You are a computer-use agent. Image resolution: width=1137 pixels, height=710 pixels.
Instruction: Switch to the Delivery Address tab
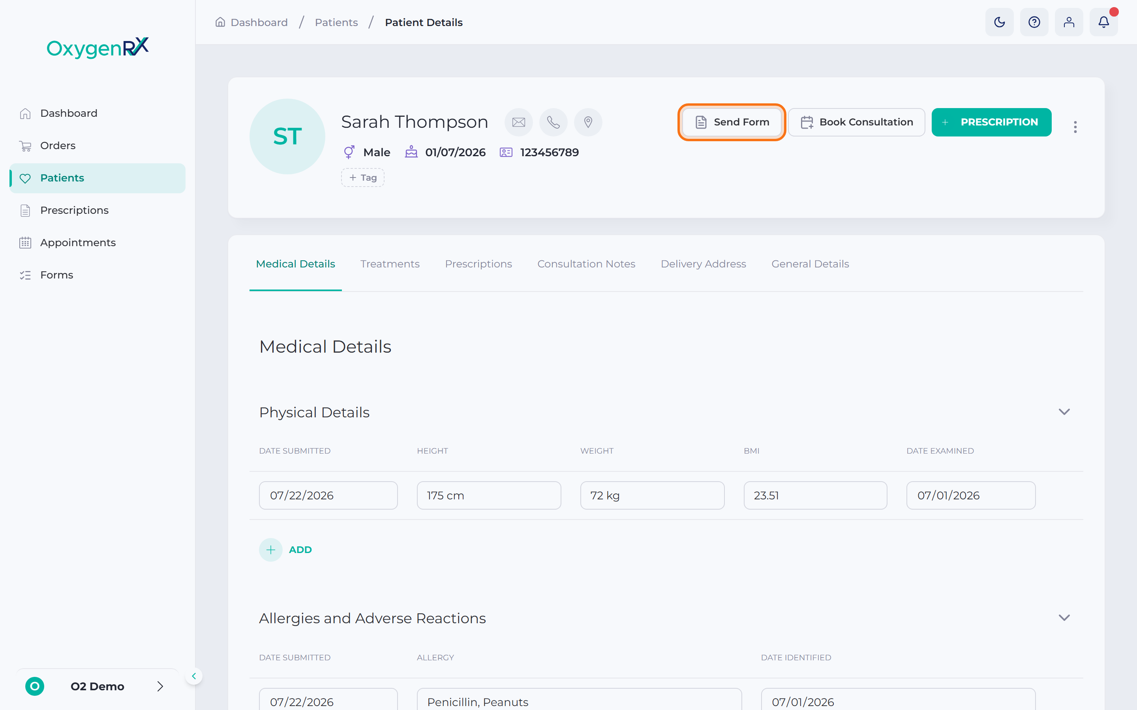[x=704, y=264]
